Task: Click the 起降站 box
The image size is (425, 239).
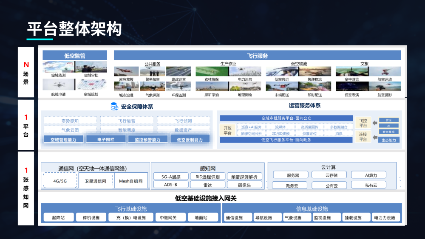Action: tap(59, 217)
